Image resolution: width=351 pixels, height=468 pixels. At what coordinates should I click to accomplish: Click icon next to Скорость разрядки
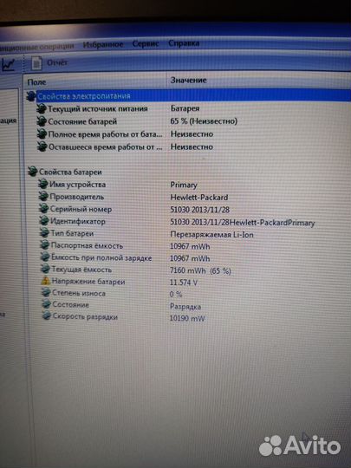pos(47,316)
